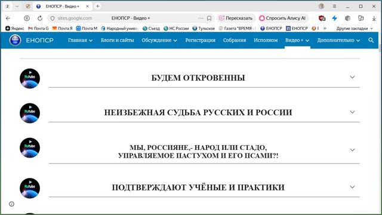Click the ЕНОПСР site title in header
Image resolution: width=382 pixels, height=215 pixels.
[x=40, y=40]
